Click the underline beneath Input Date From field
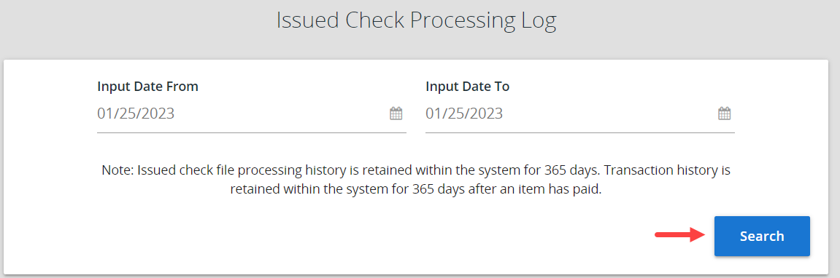 click(x=251, y=132)
